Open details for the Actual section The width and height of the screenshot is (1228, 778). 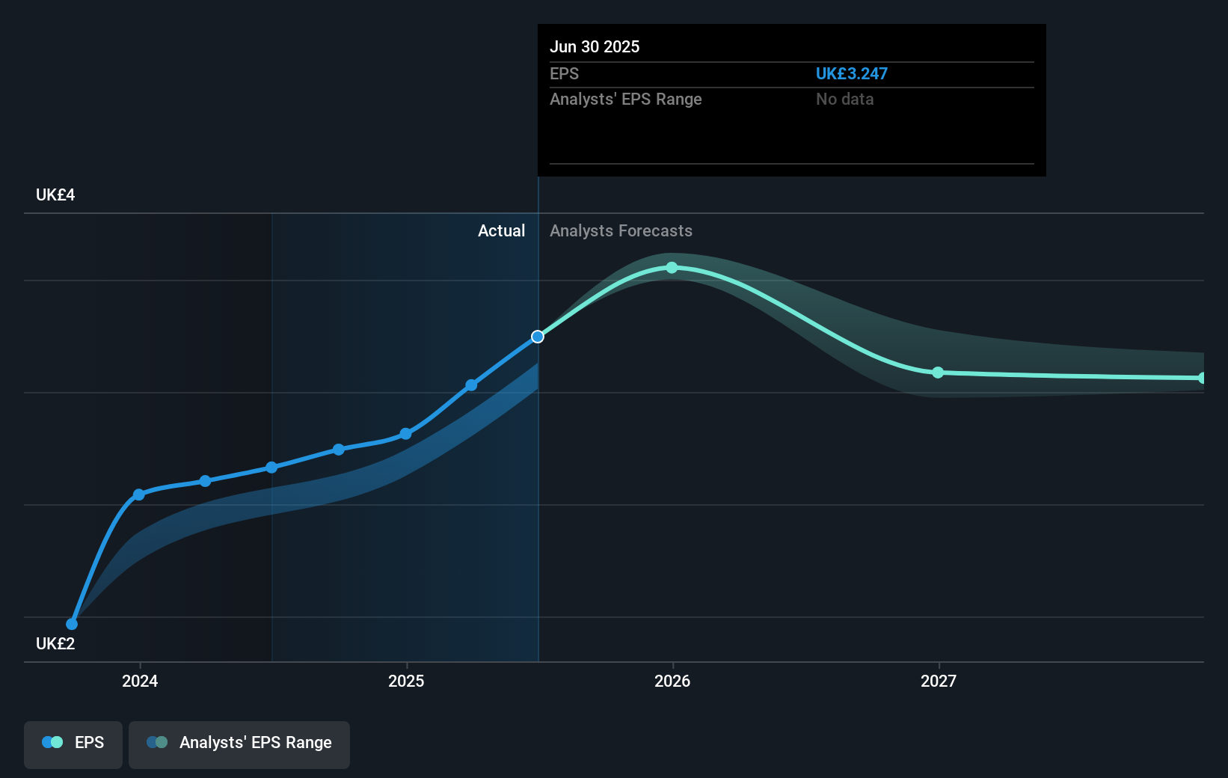tap(501, 230)
